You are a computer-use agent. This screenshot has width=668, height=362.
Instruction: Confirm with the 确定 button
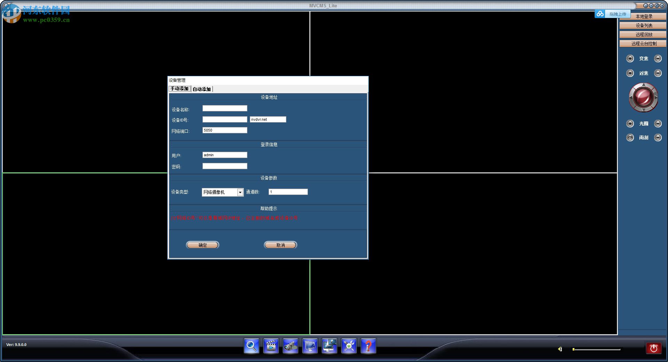(x=202, y=245)
